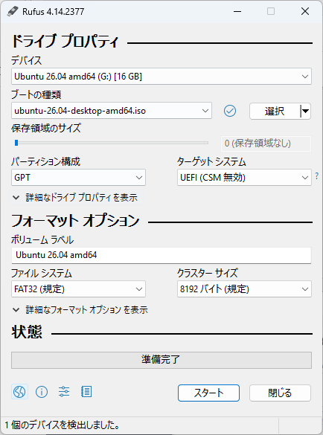Open the About information icon
323x435 pixels.
[42, 392]
